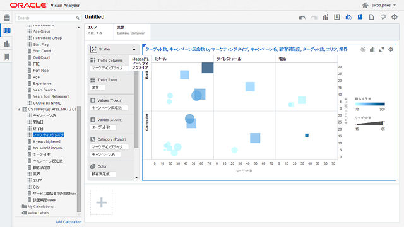Select the City column
This screenshot has width=404, height=227.
point(36,187)
